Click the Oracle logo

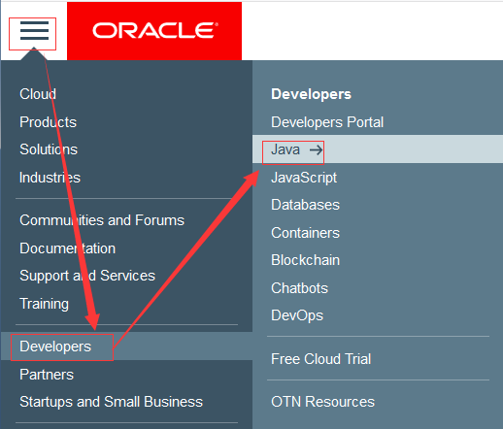pos(154,31)
